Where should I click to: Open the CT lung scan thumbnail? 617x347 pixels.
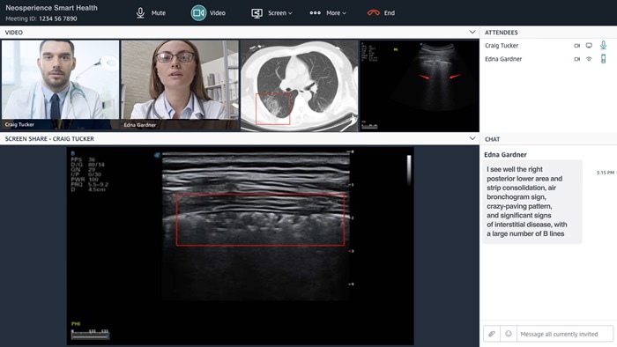coord(299,85)
